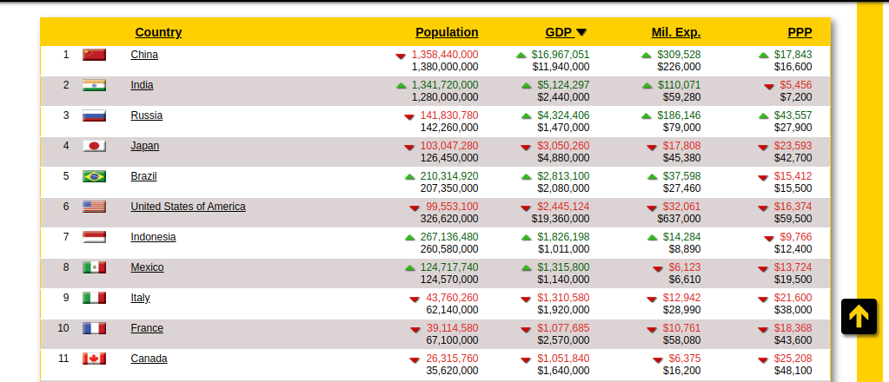Open the United States of America link
The width and height of the screenshot is (889, 382).
tap(188, 207)
